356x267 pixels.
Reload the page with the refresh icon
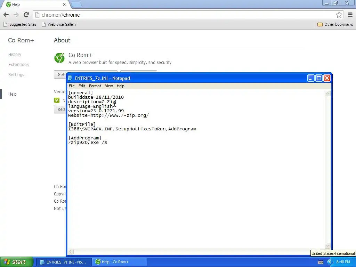pos(26,15)
